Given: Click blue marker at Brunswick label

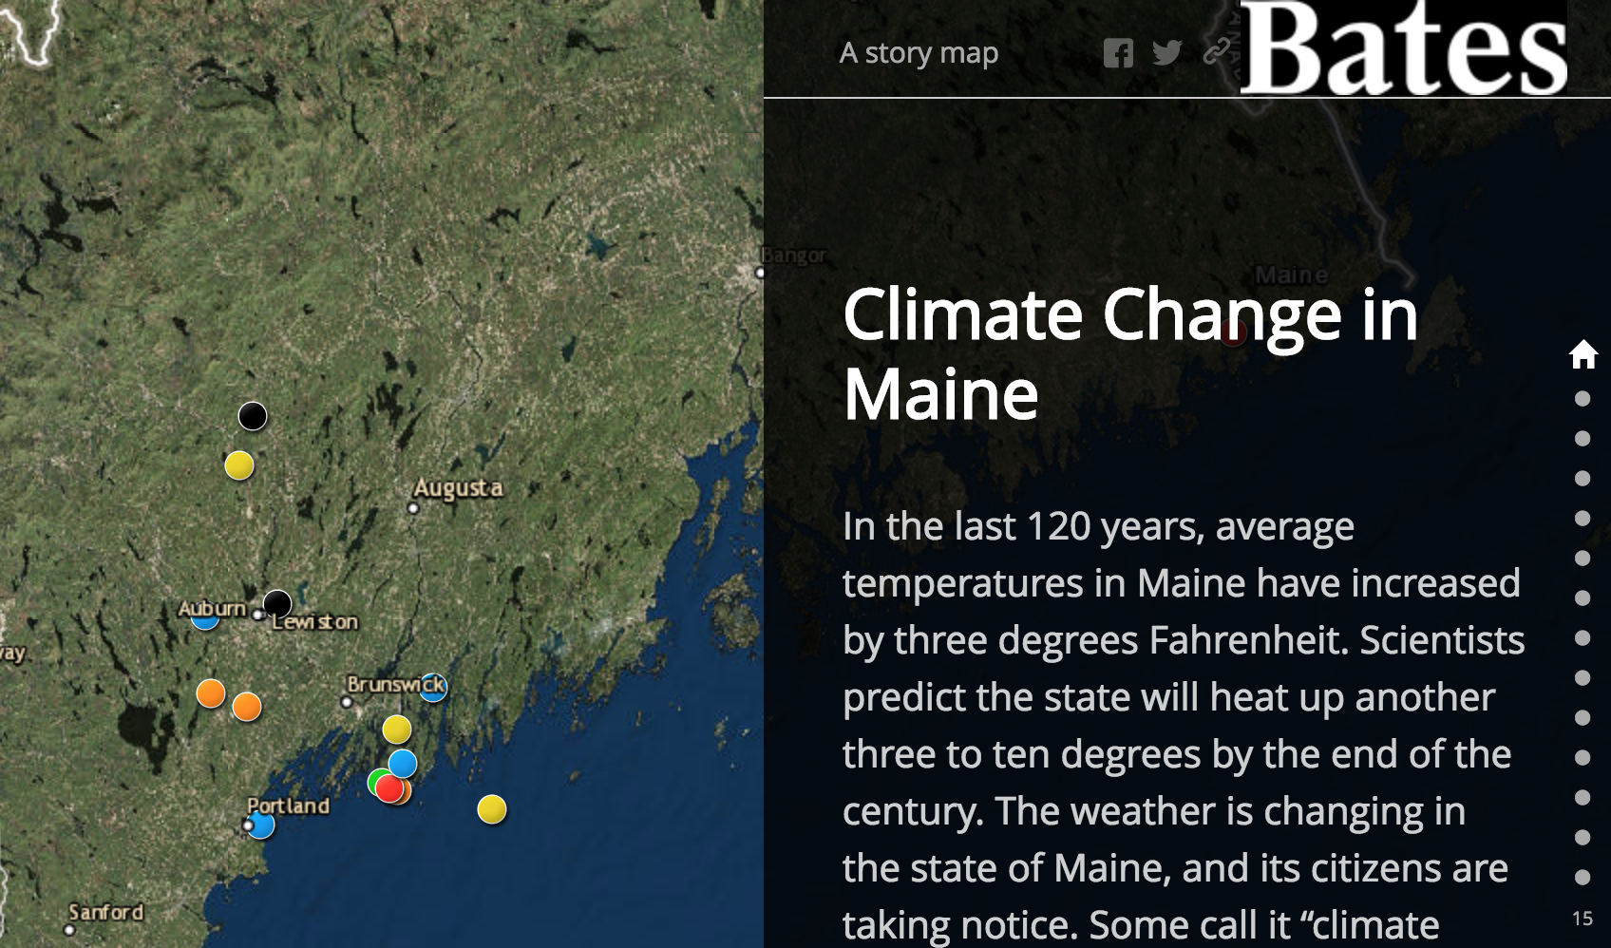Looking at the screenshot, I should point(434,688).
